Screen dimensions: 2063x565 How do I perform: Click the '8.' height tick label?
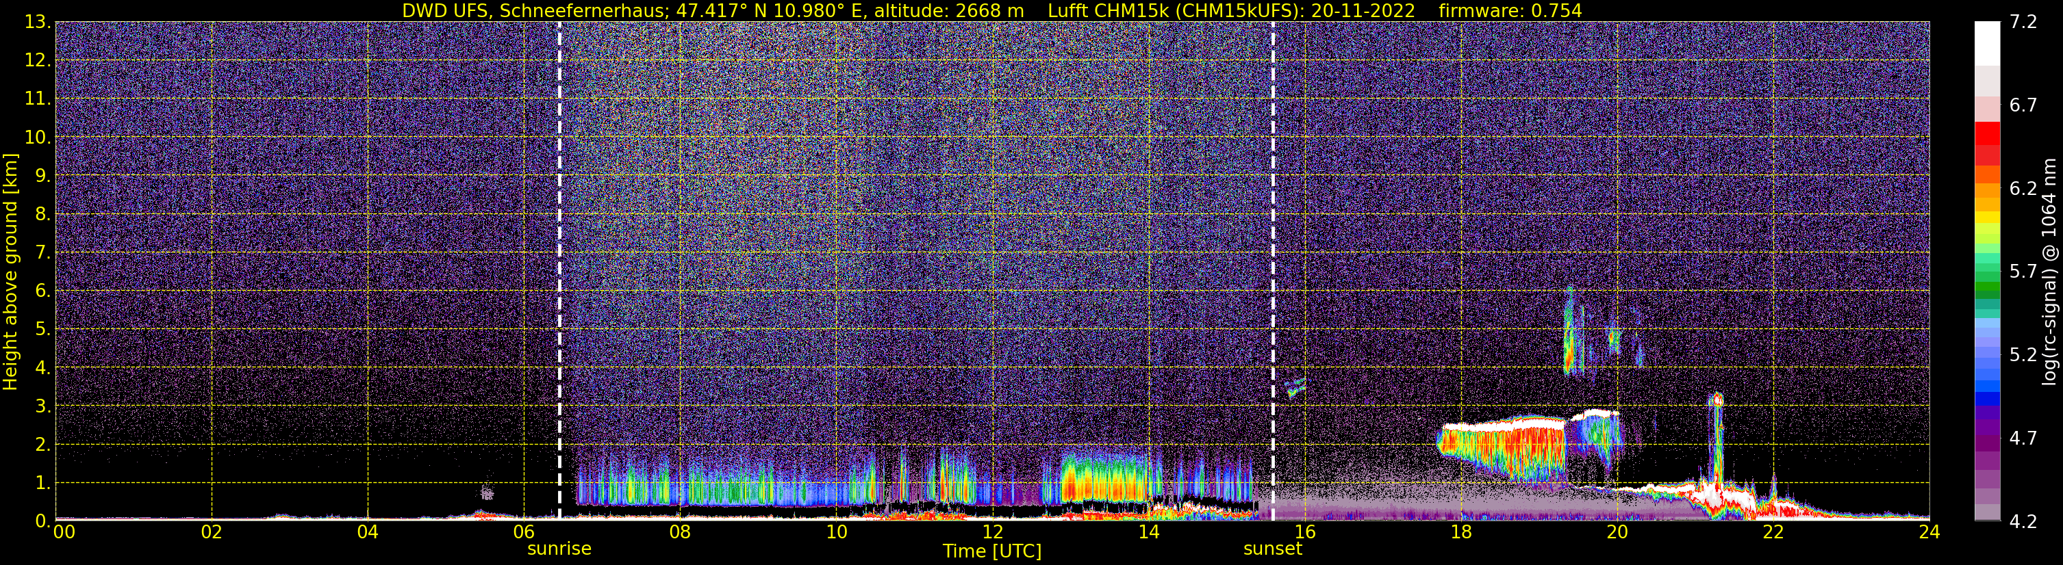[x=42, y=215]
